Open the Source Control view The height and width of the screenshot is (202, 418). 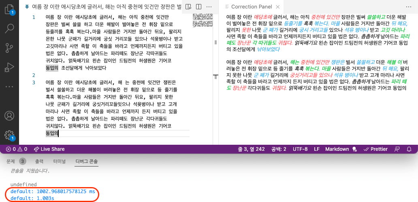point(9,48)
